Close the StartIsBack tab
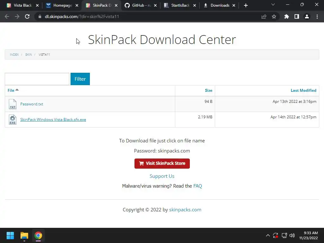 tap(195, 5)
